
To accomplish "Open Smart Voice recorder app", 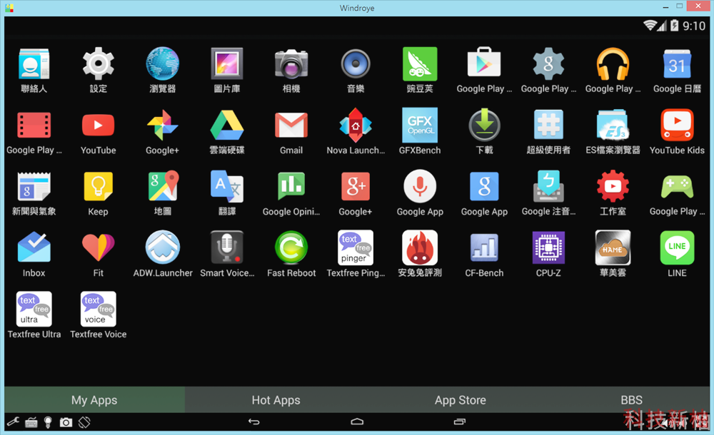I will tap(227, 247).
